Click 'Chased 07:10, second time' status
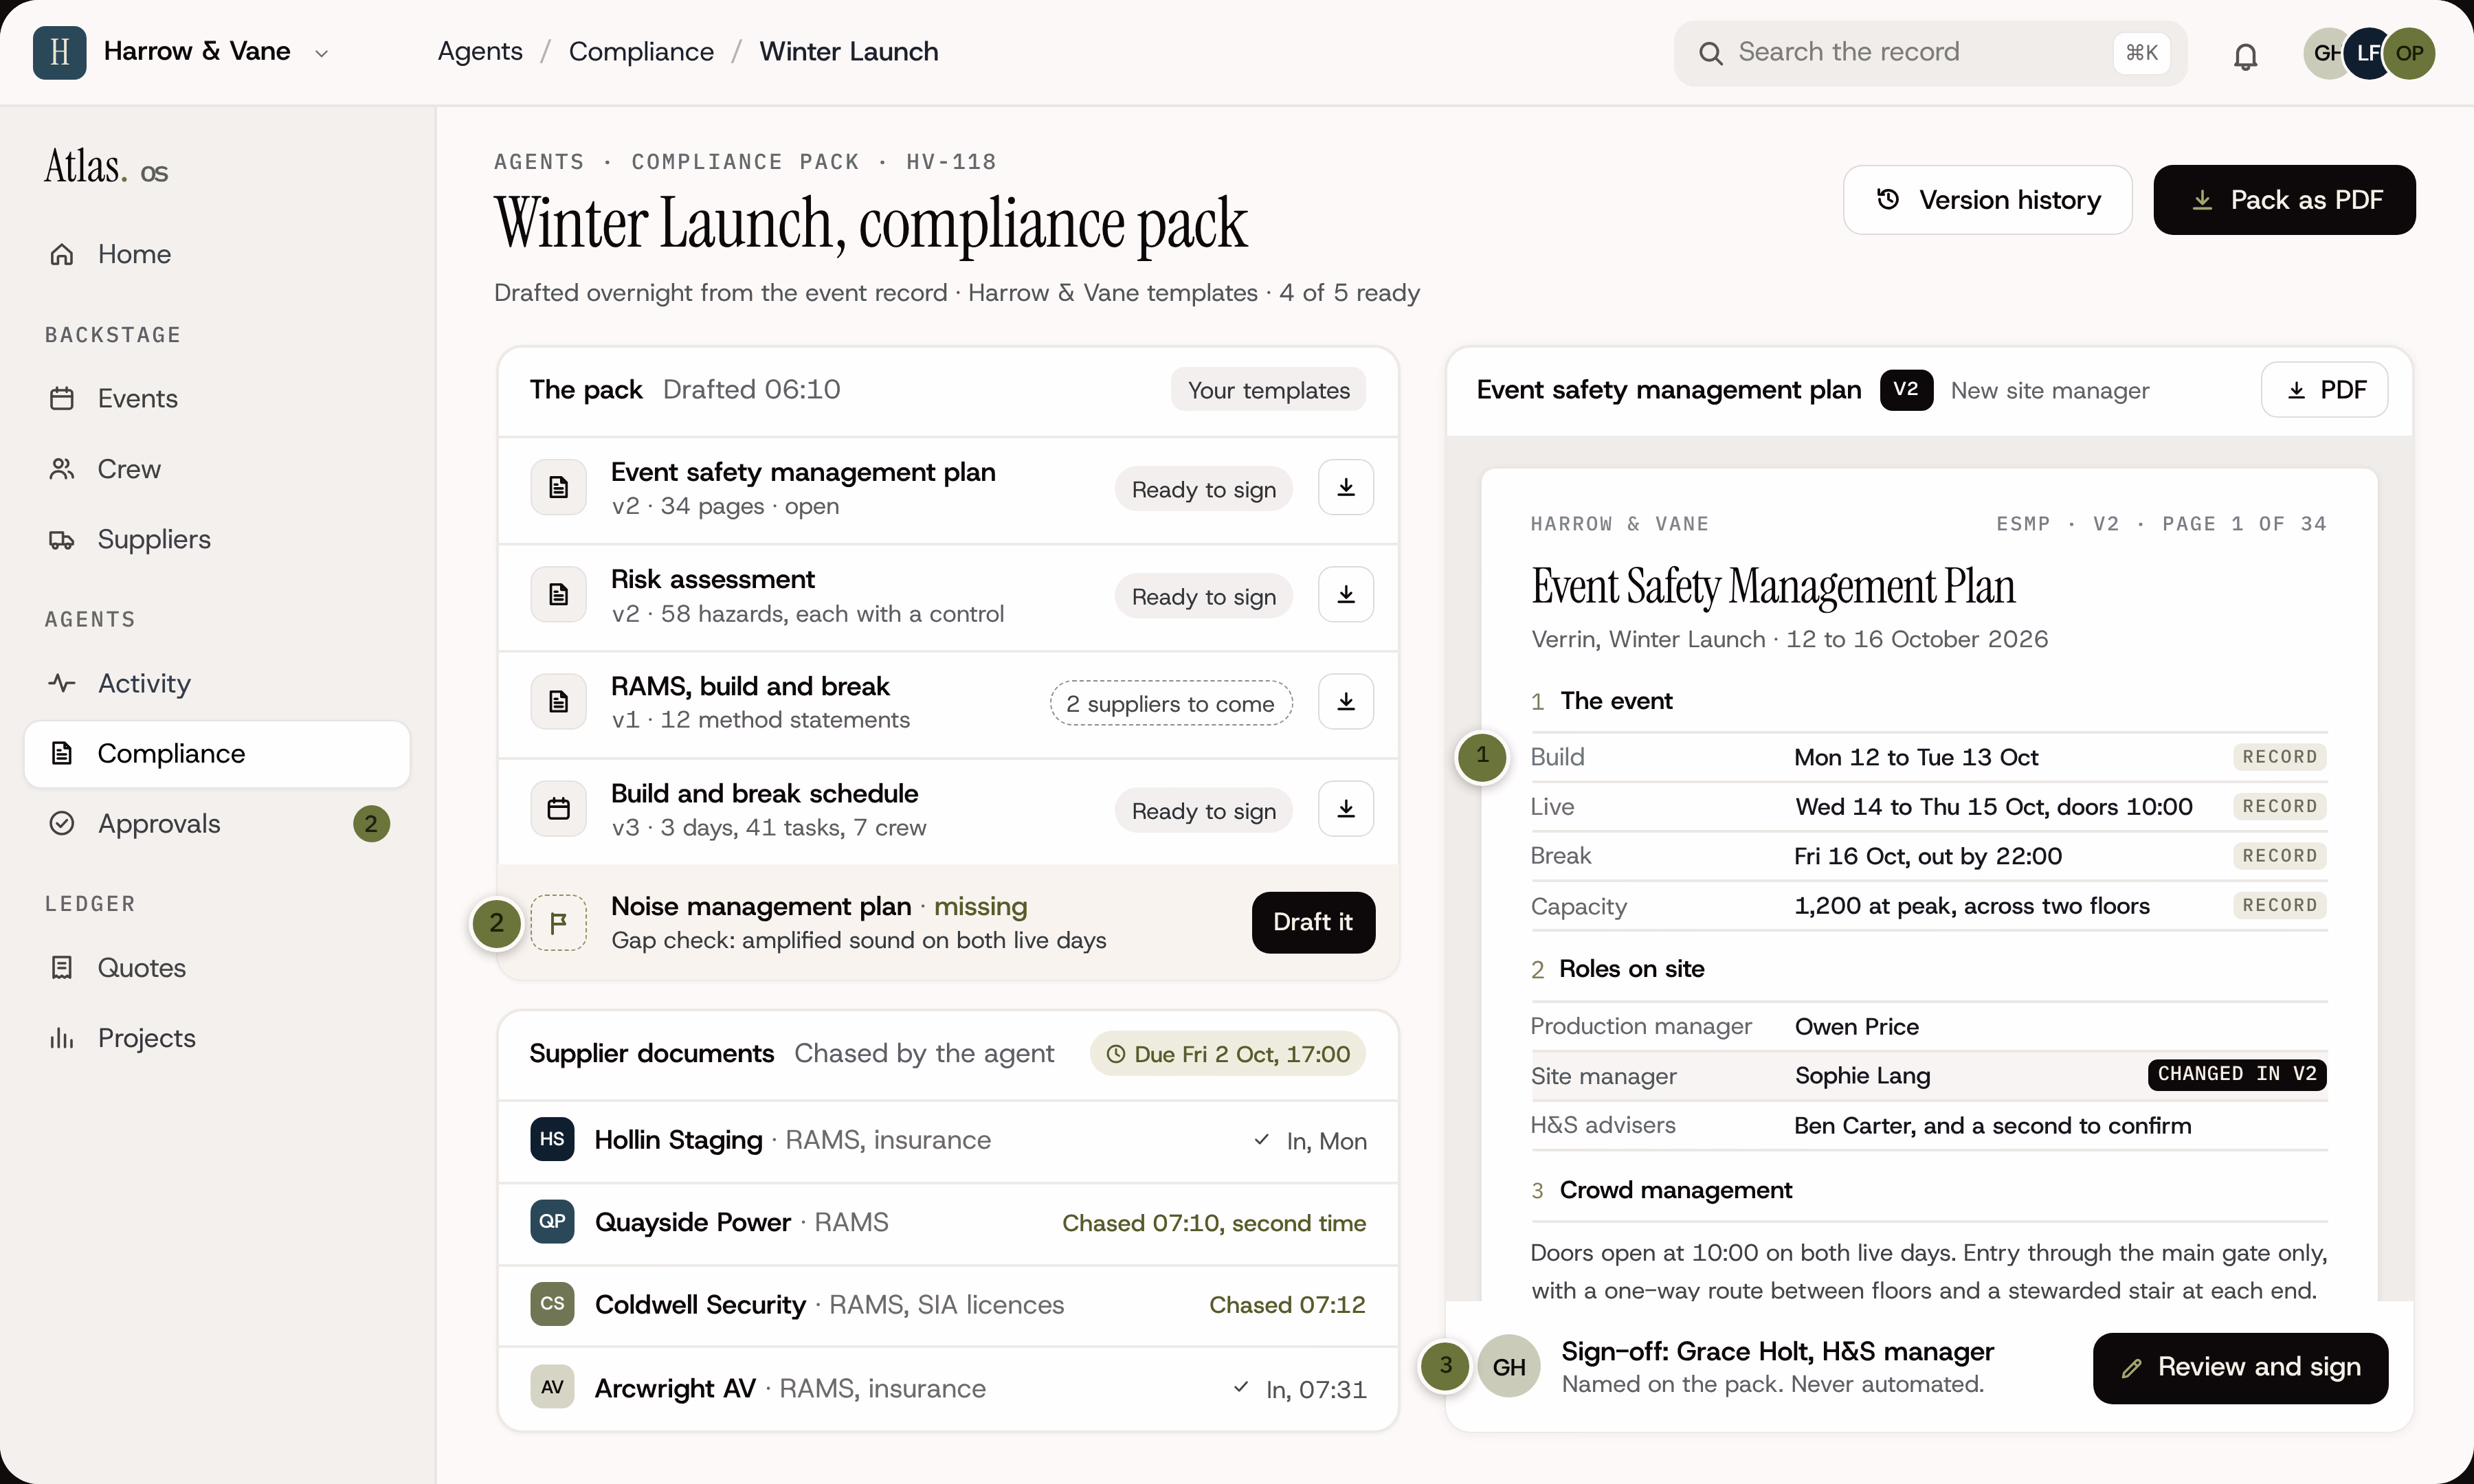2474x1484 pixels. [x=1214, y=1223]
